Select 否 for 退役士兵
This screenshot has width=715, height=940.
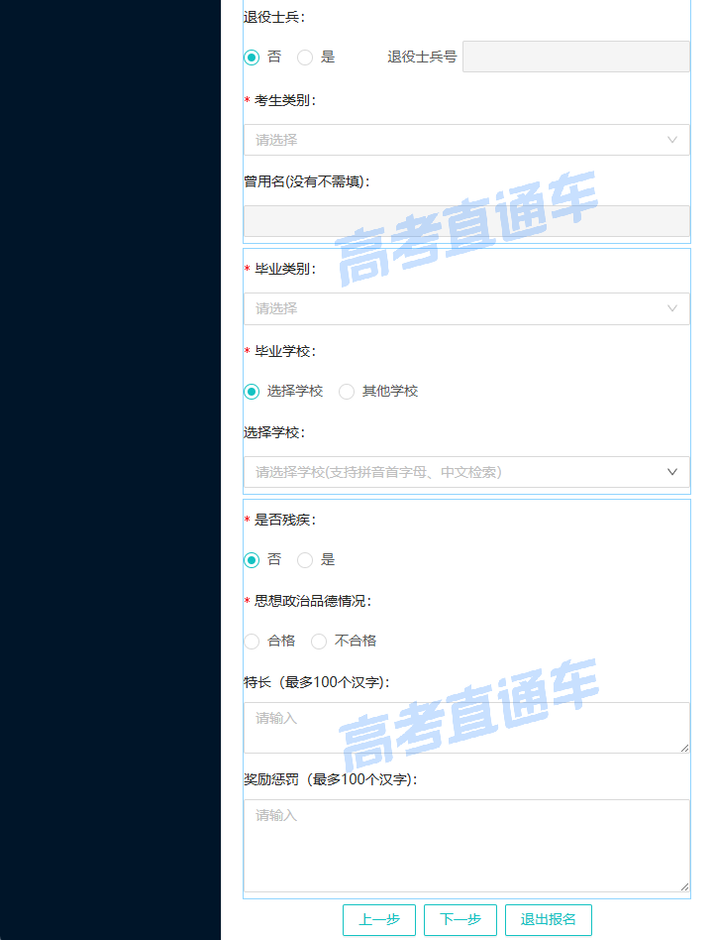252,58
